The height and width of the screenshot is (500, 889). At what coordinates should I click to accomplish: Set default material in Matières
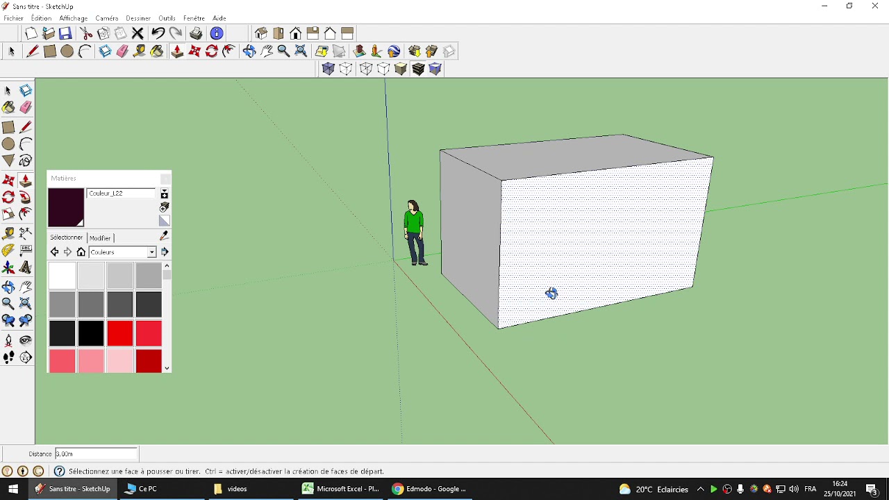[x=165, y=221]
